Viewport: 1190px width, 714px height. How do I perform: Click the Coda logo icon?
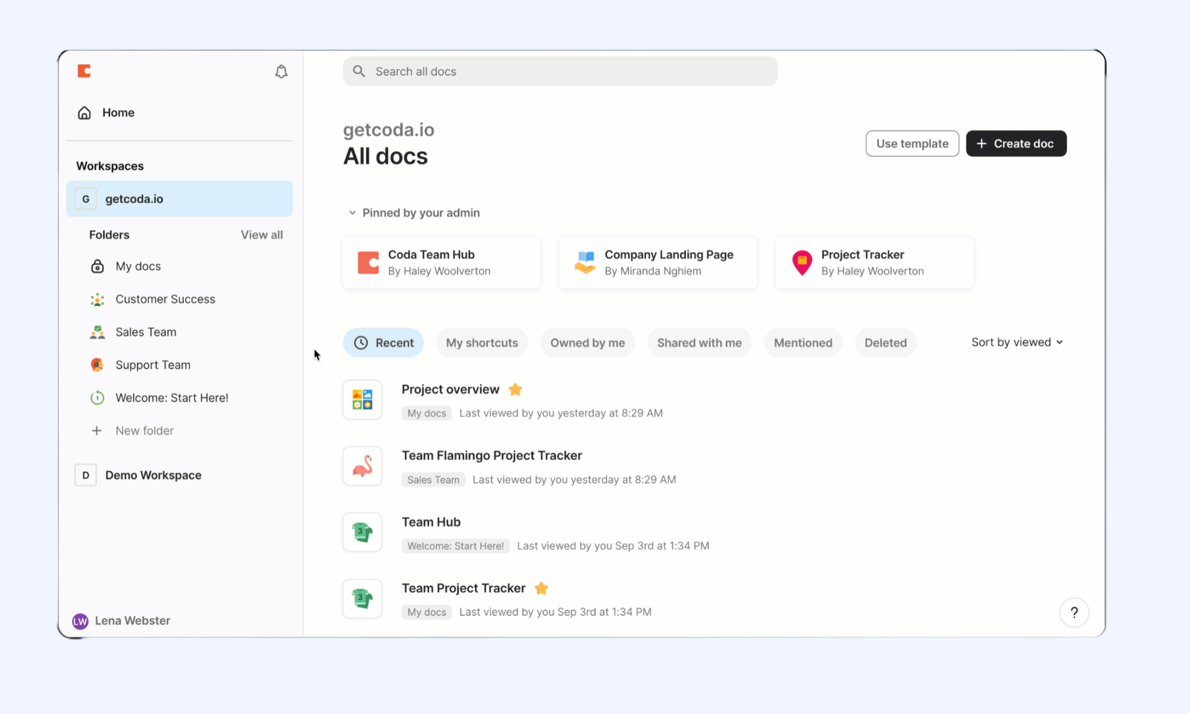point(84,71)
